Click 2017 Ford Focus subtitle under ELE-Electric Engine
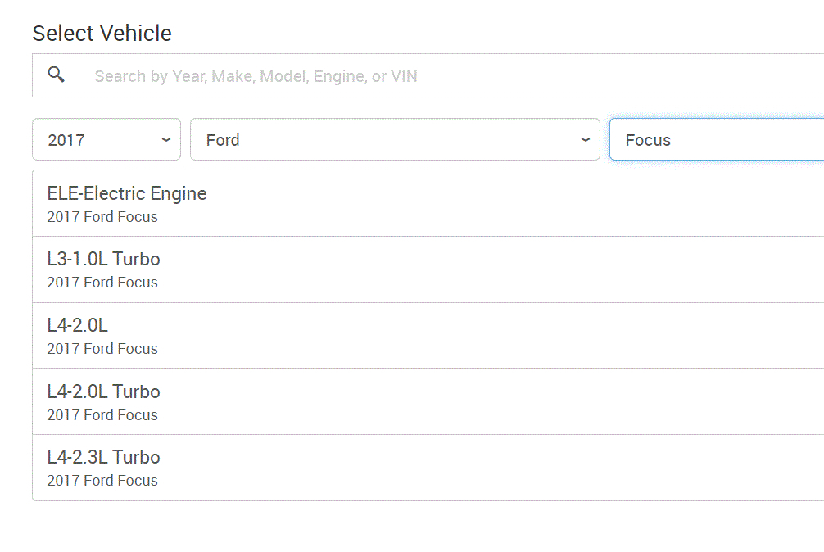Image resolution: width=824 pixels, height=552 pixels. click(x=102, y=217)
